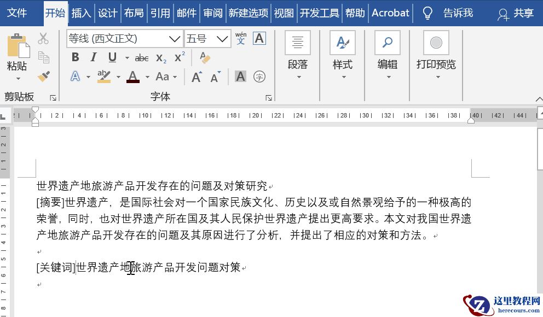Click the Cut scissors icon

click(x=43, y=38)
